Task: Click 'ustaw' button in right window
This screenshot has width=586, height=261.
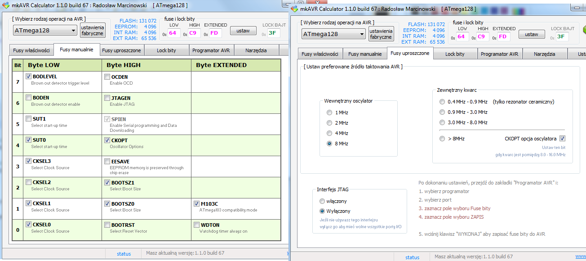Action: click(532, 34)
